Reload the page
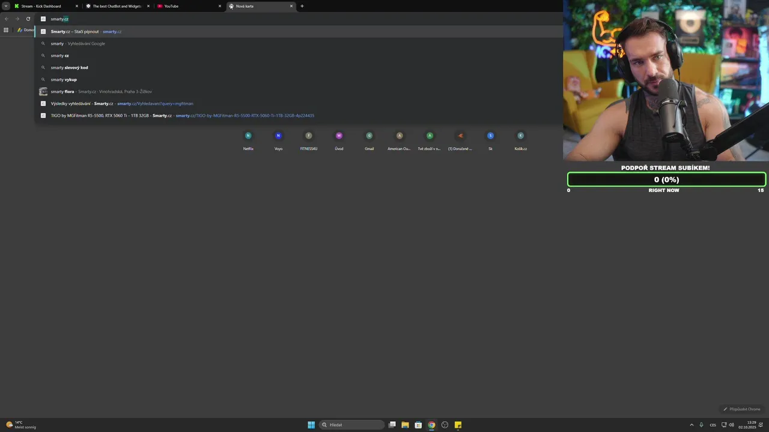Screen dimensions: 769x432 coord(28,19)
